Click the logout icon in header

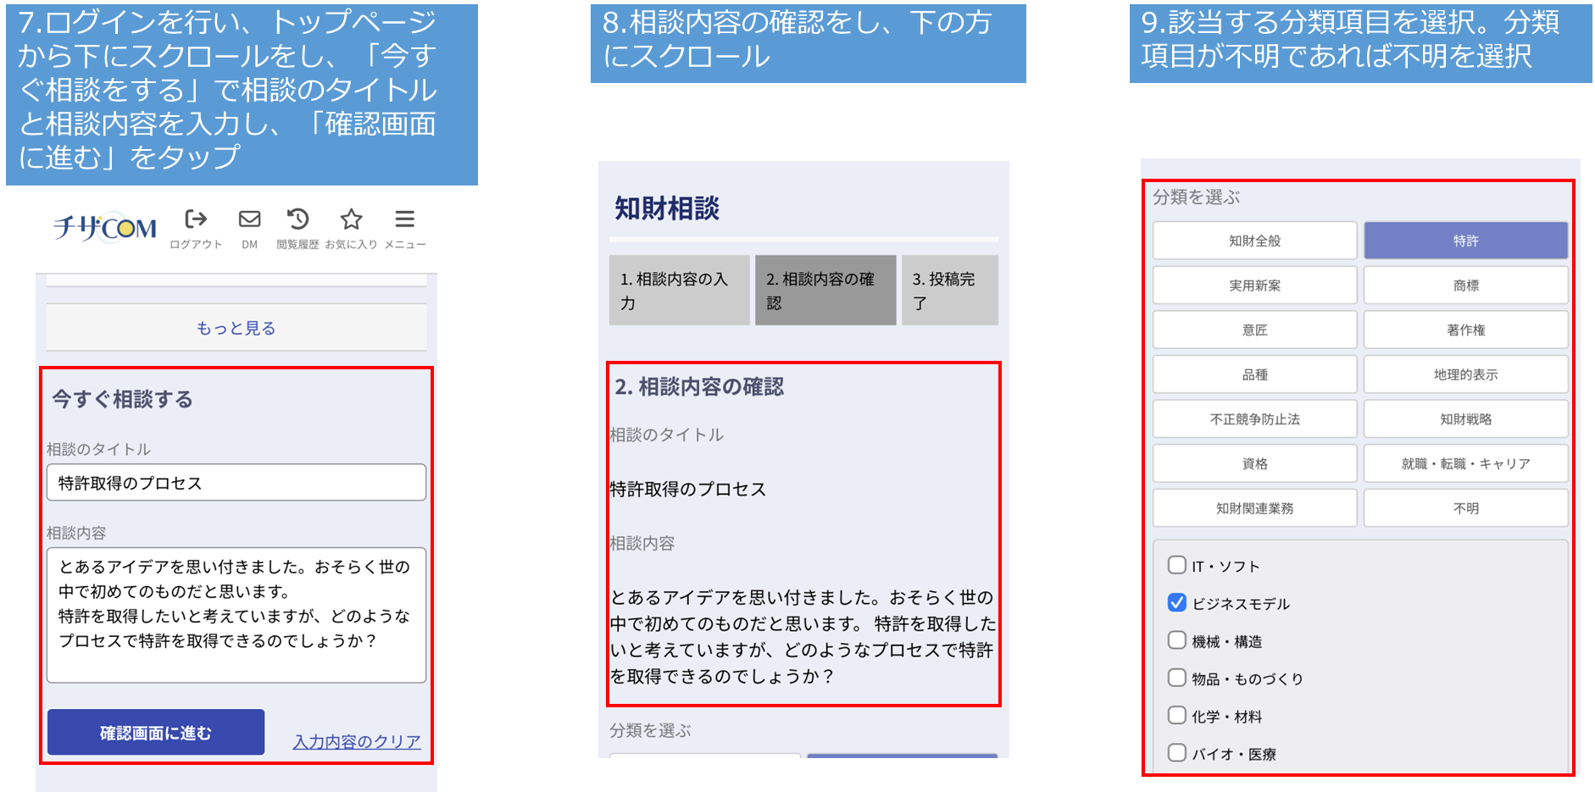196,220
